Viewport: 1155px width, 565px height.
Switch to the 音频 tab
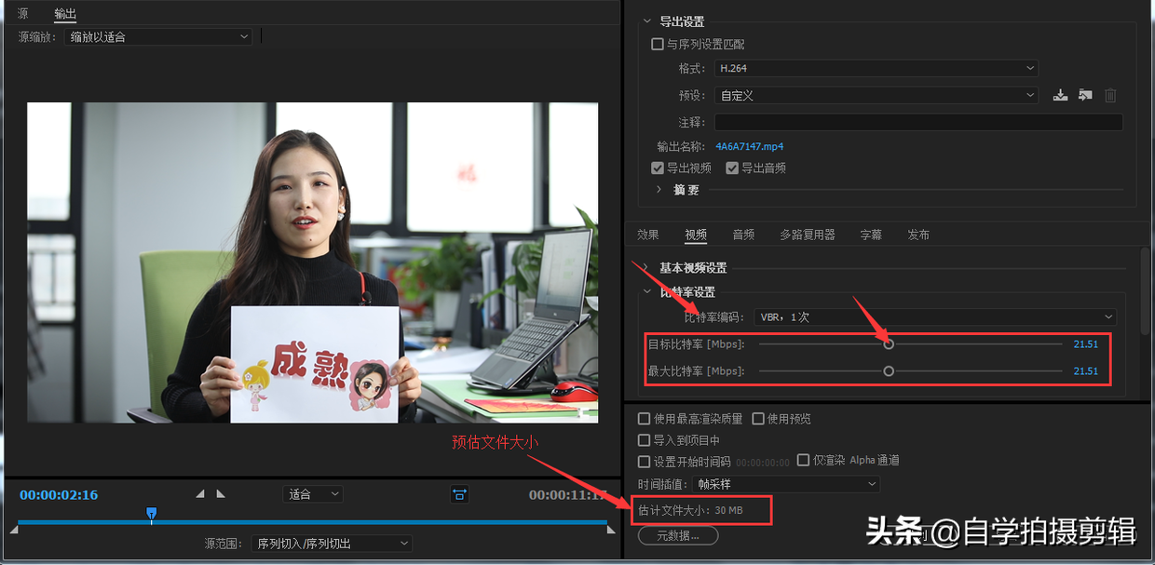pyautogui.click(x=742, y=235)
